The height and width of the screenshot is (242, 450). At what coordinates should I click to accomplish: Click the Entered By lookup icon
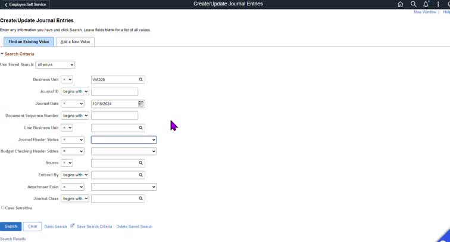[x=141, y=175]
